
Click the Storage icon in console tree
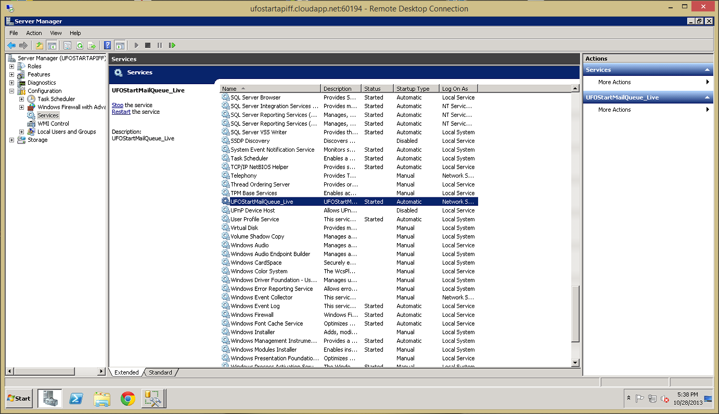click(21, 140)
